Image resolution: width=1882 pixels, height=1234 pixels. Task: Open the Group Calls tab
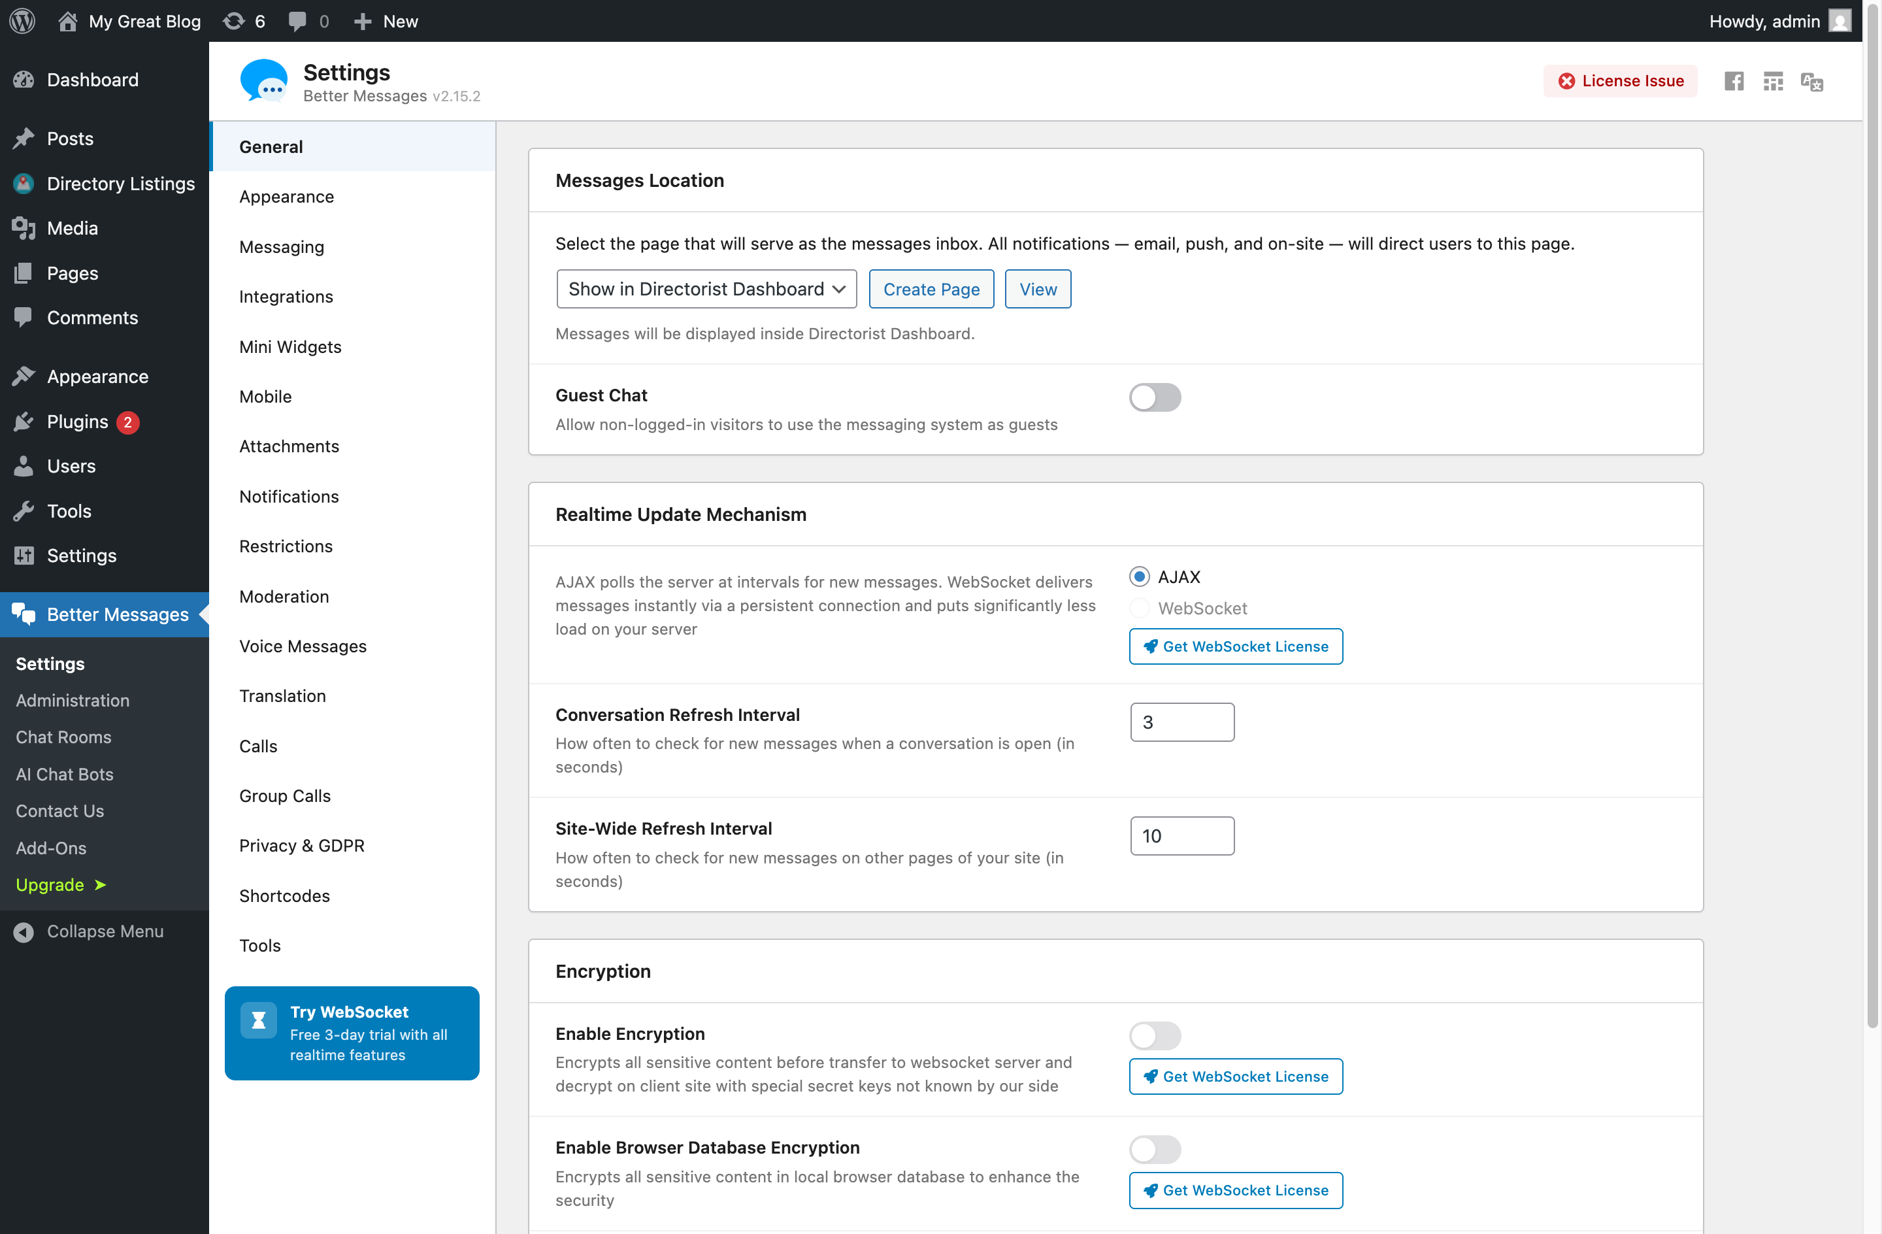(353, 796)
